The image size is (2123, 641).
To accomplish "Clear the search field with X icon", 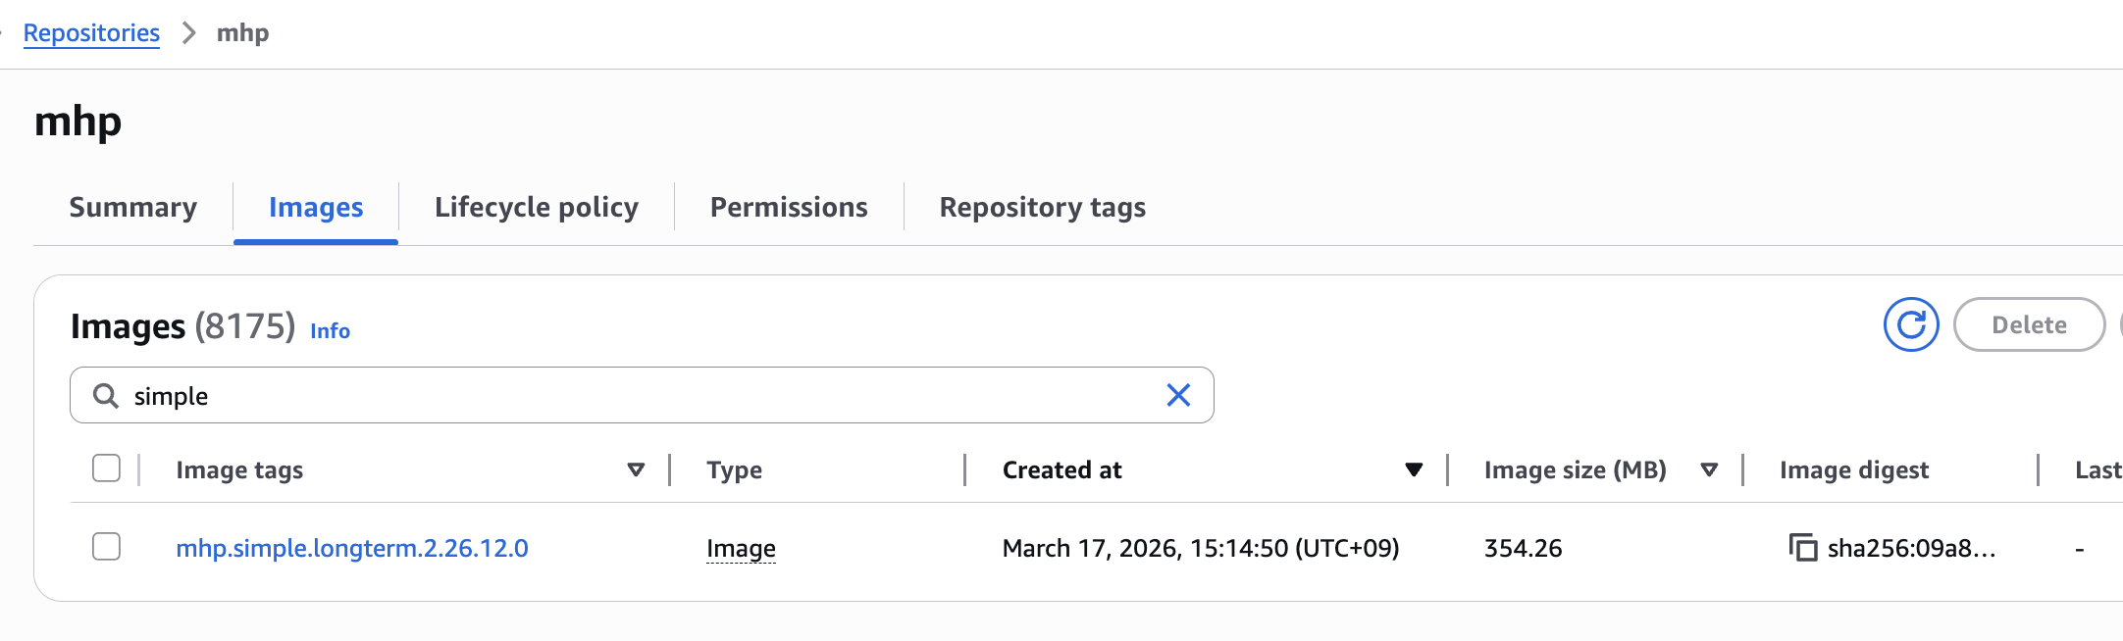I will point(1178,395).
